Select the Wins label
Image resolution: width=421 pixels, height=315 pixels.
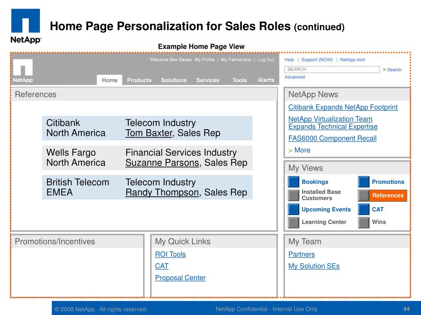[379, 222]
